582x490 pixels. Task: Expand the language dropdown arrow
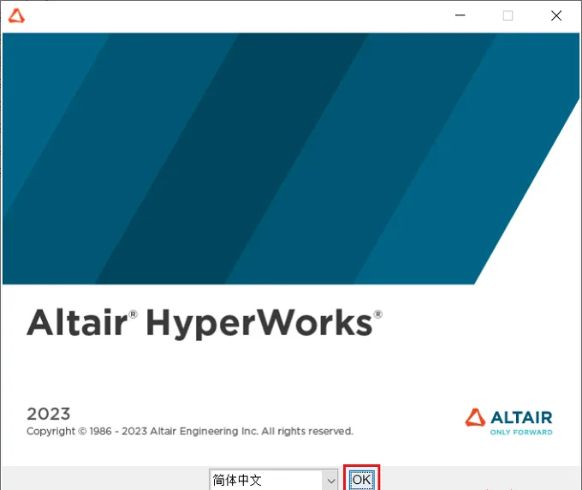pos(330,481)
